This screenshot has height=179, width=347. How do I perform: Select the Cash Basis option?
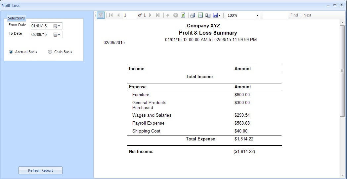pyautogui.click(x=50, y=52)
